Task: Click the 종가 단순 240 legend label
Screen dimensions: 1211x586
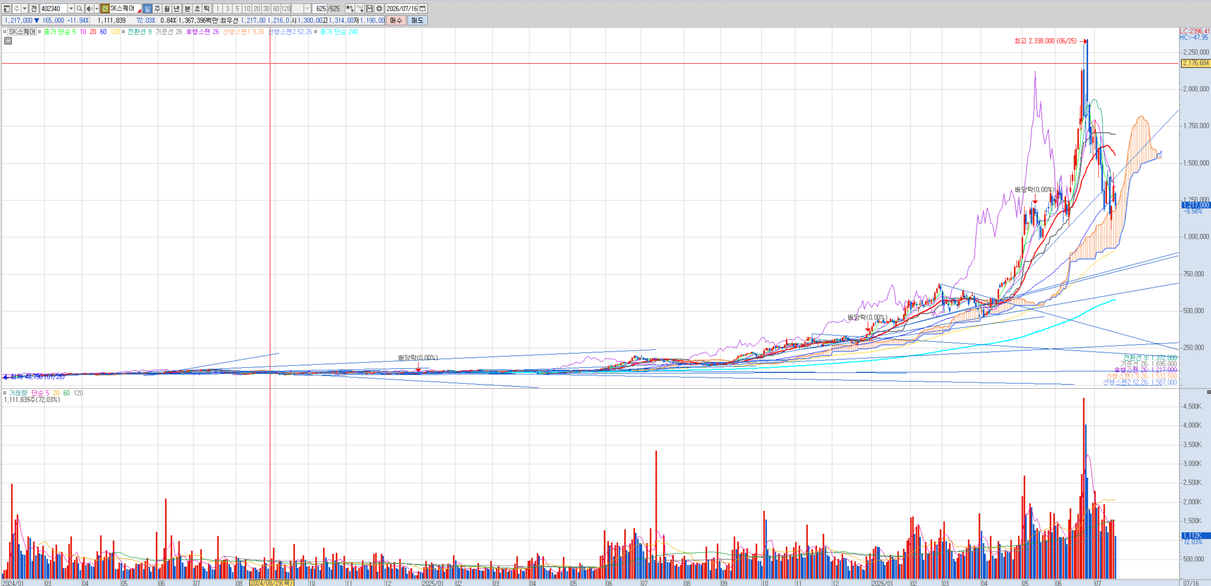Action: click(x=339, y=32)
